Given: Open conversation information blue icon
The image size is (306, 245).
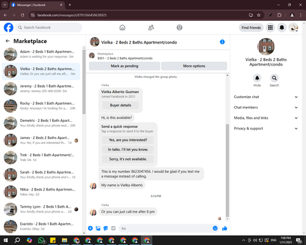Looking at the screenshot, I should click(x=222, y=42).
